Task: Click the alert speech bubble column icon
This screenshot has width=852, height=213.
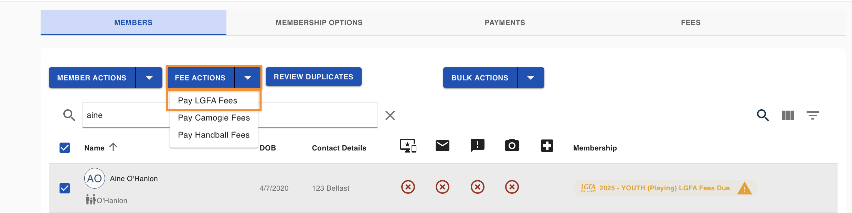Action: (x=478, y=146)
